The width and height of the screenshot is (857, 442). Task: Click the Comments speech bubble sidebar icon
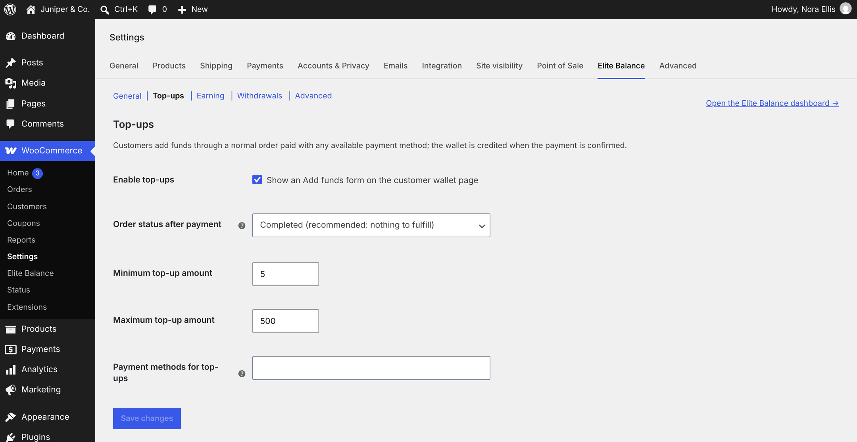pyautogui.click(x=11, y=124)
